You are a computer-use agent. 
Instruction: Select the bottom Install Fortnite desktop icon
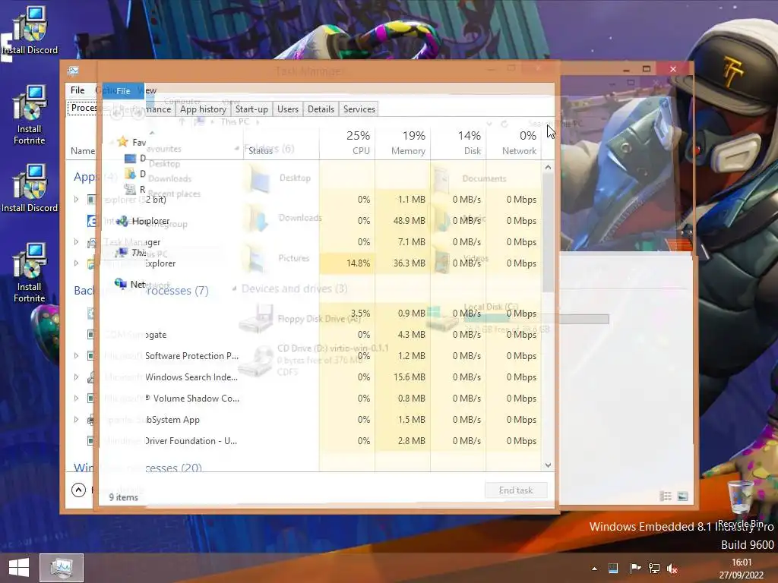[x=30, y=273]
